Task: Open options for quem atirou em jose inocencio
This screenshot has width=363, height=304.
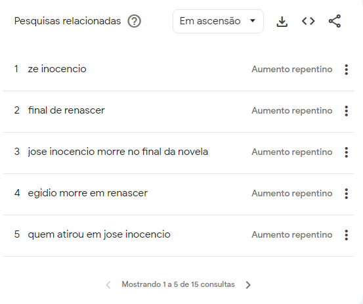Action: click(347, 235)
